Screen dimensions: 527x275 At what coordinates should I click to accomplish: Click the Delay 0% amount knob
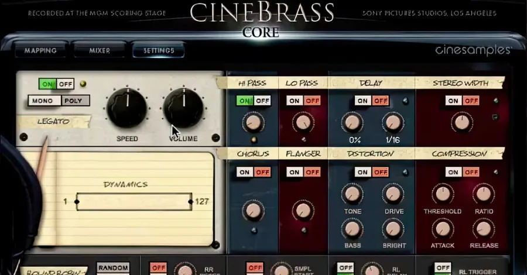[353, 122]
